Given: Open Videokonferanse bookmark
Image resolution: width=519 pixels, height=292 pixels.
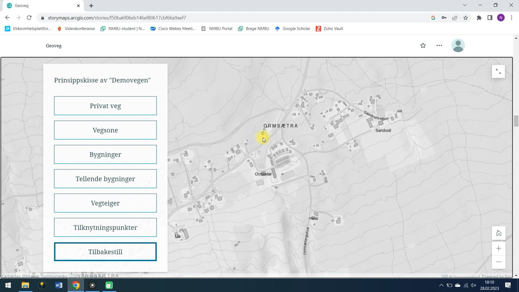Looking at the screenshot, I should coord(76,29).
